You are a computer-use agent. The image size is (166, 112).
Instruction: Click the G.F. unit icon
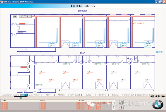15,16
